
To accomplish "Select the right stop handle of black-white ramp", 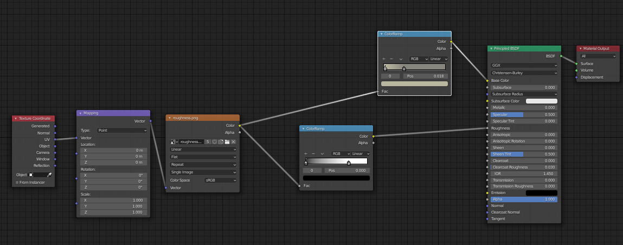I will (349, 163).
